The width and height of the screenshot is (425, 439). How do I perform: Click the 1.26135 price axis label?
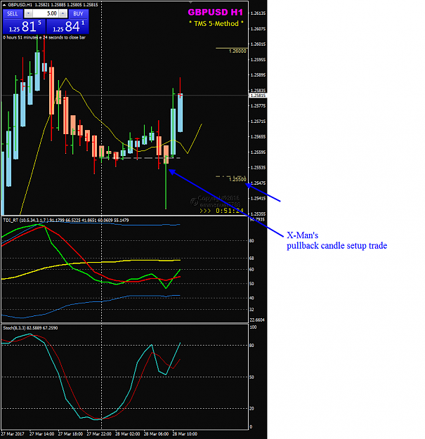click(x=258, y=13)
